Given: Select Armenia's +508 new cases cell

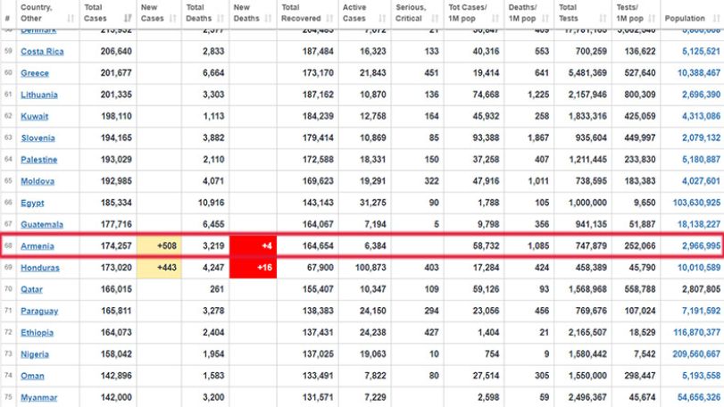Looking at the screenshot, I should (x=159, y=246).
